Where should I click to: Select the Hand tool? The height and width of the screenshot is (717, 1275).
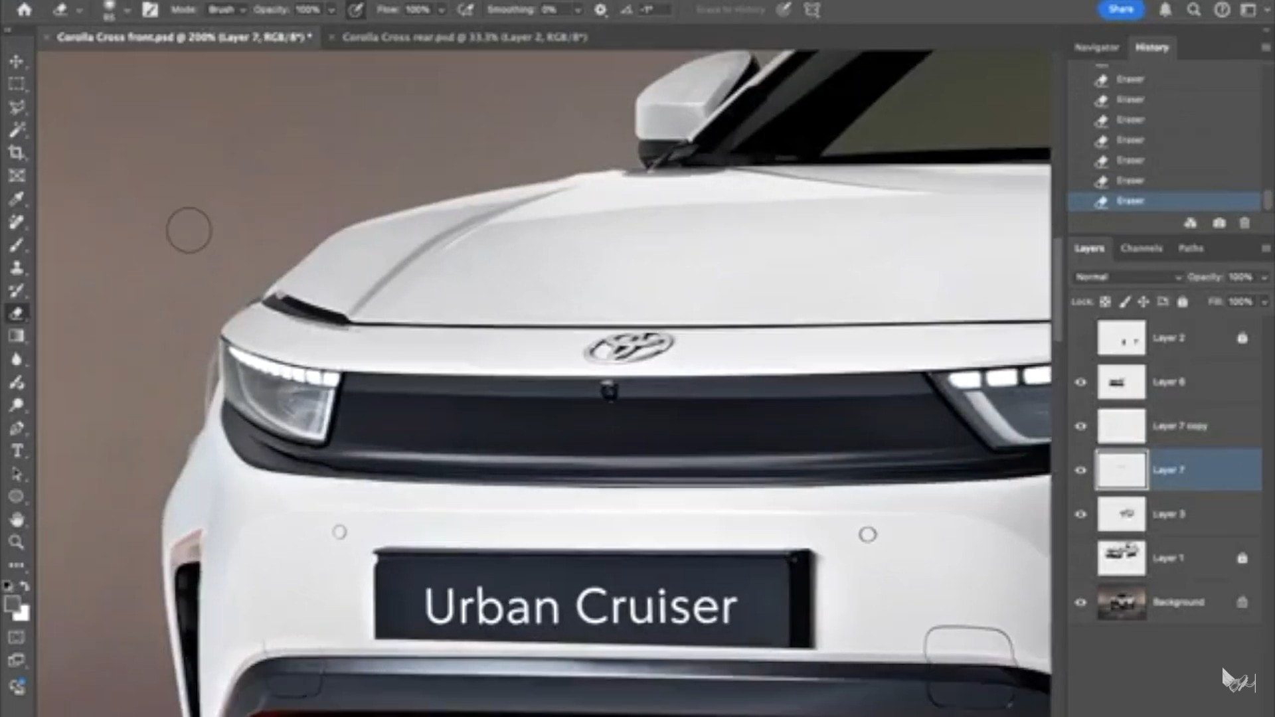coord(17,520)
